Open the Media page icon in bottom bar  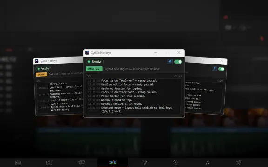click(x=18, y=162)
